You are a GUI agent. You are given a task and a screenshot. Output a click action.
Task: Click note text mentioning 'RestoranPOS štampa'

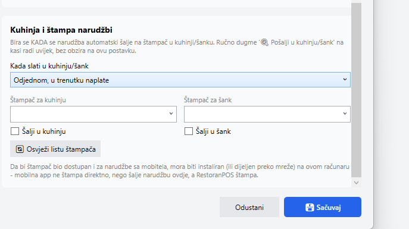[x=180, y=171]
